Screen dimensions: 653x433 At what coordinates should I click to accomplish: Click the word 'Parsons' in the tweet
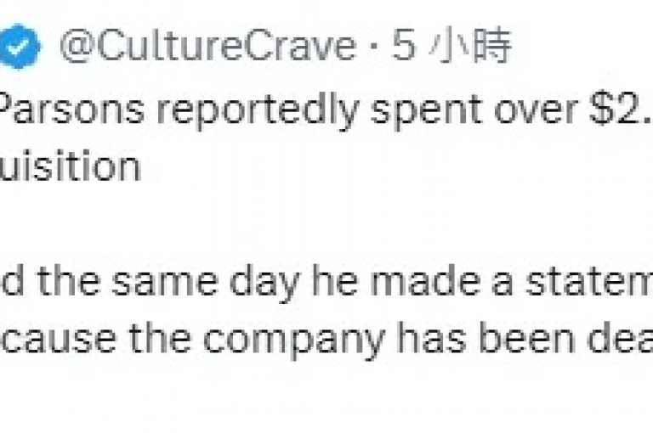pyautogui.click(x=72, y=110)
